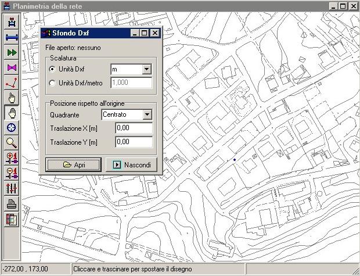
Task: Click the Traslazione Y input field
Action: tap(134, 142)
